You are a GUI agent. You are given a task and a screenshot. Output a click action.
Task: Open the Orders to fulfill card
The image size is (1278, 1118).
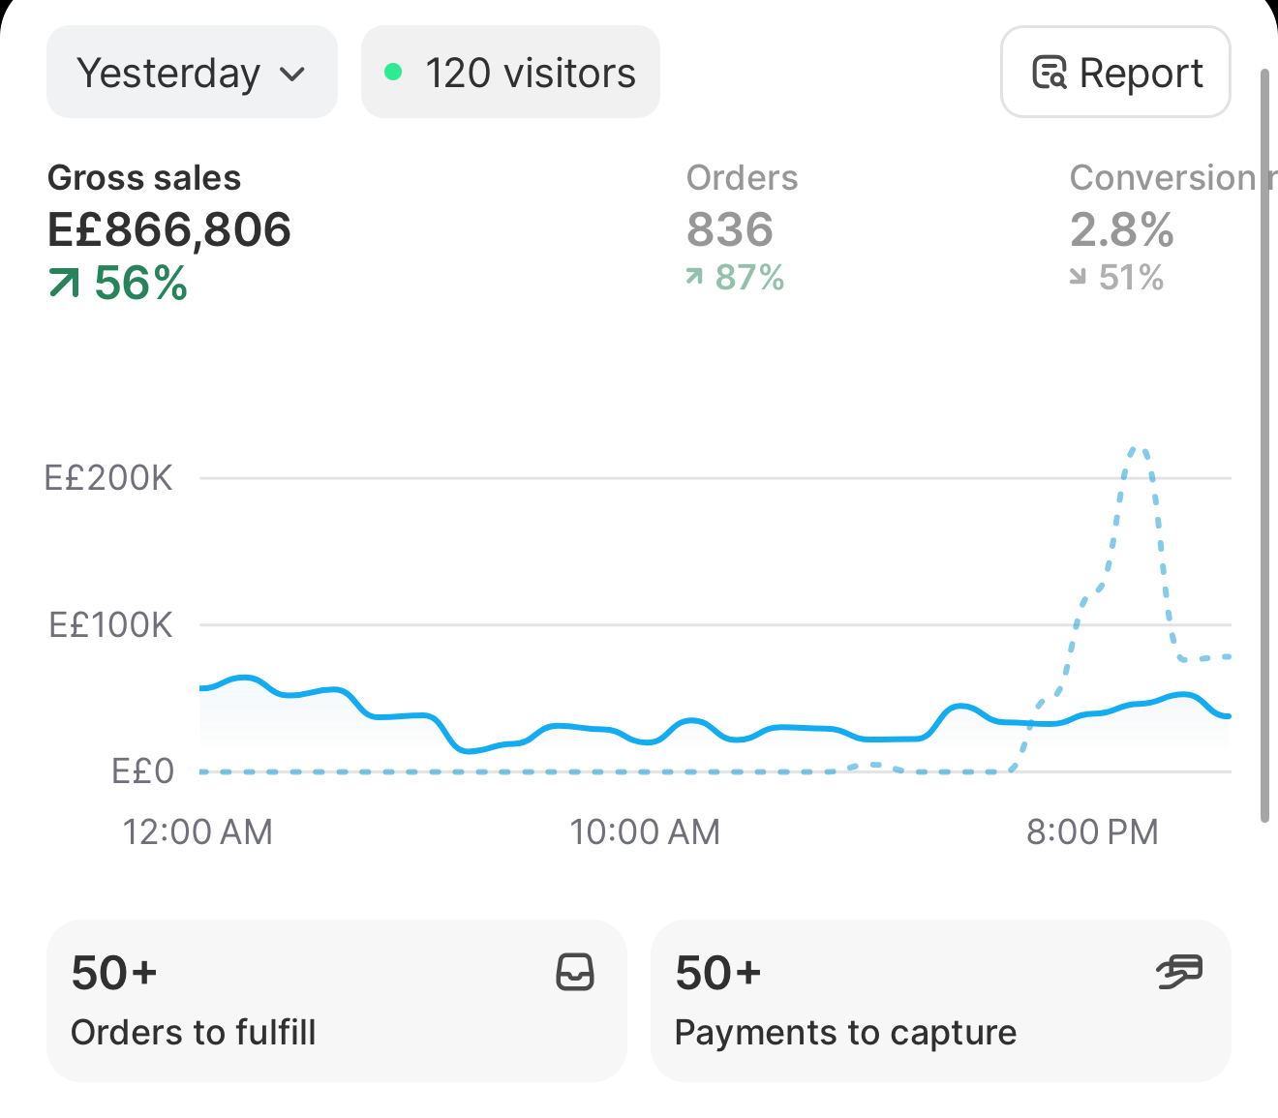pos(337,1001)
